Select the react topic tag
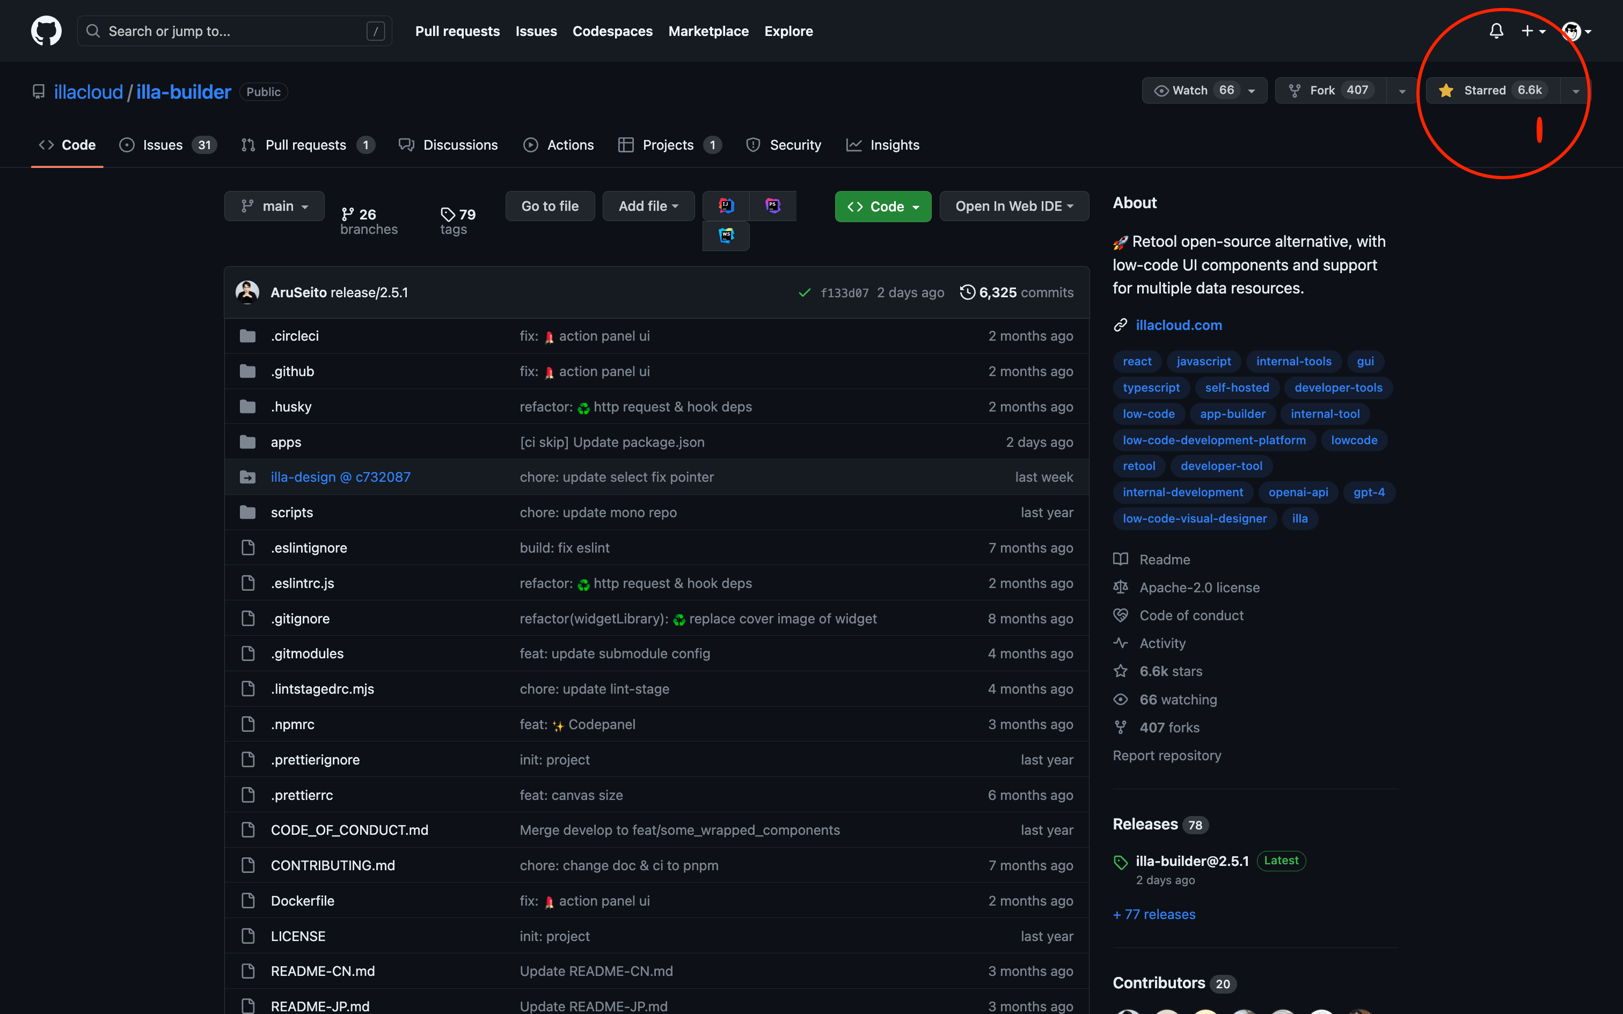The height and width of the screenshot is (1014, 1623). point(1137,362)
